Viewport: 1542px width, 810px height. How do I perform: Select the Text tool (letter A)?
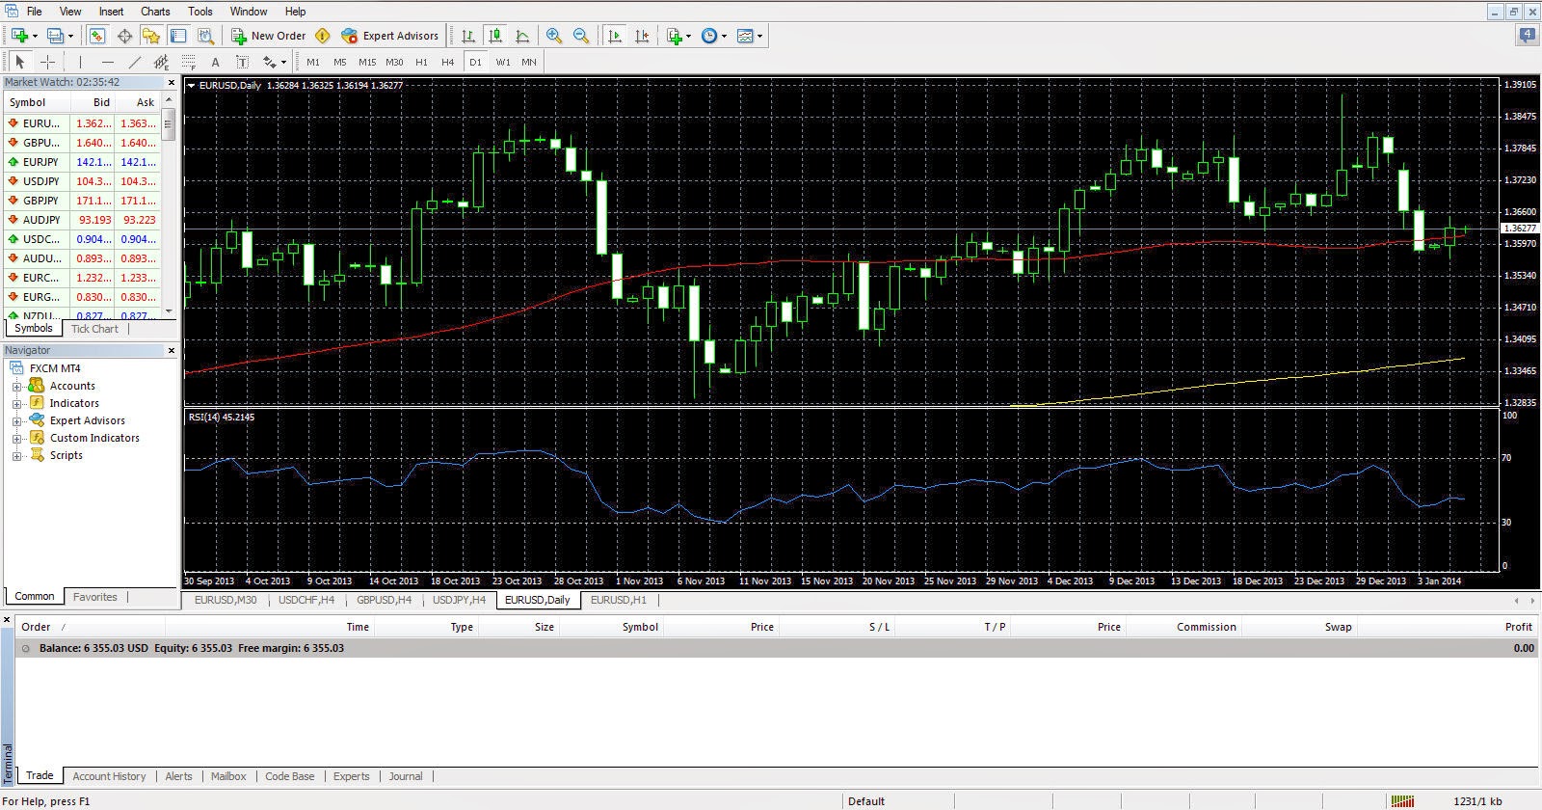click(x=215, y=62)
